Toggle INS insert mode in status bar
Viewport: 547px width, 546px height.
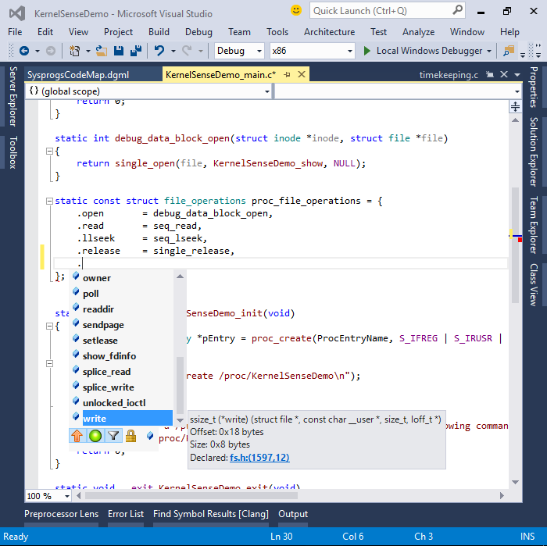coord(527,537)
